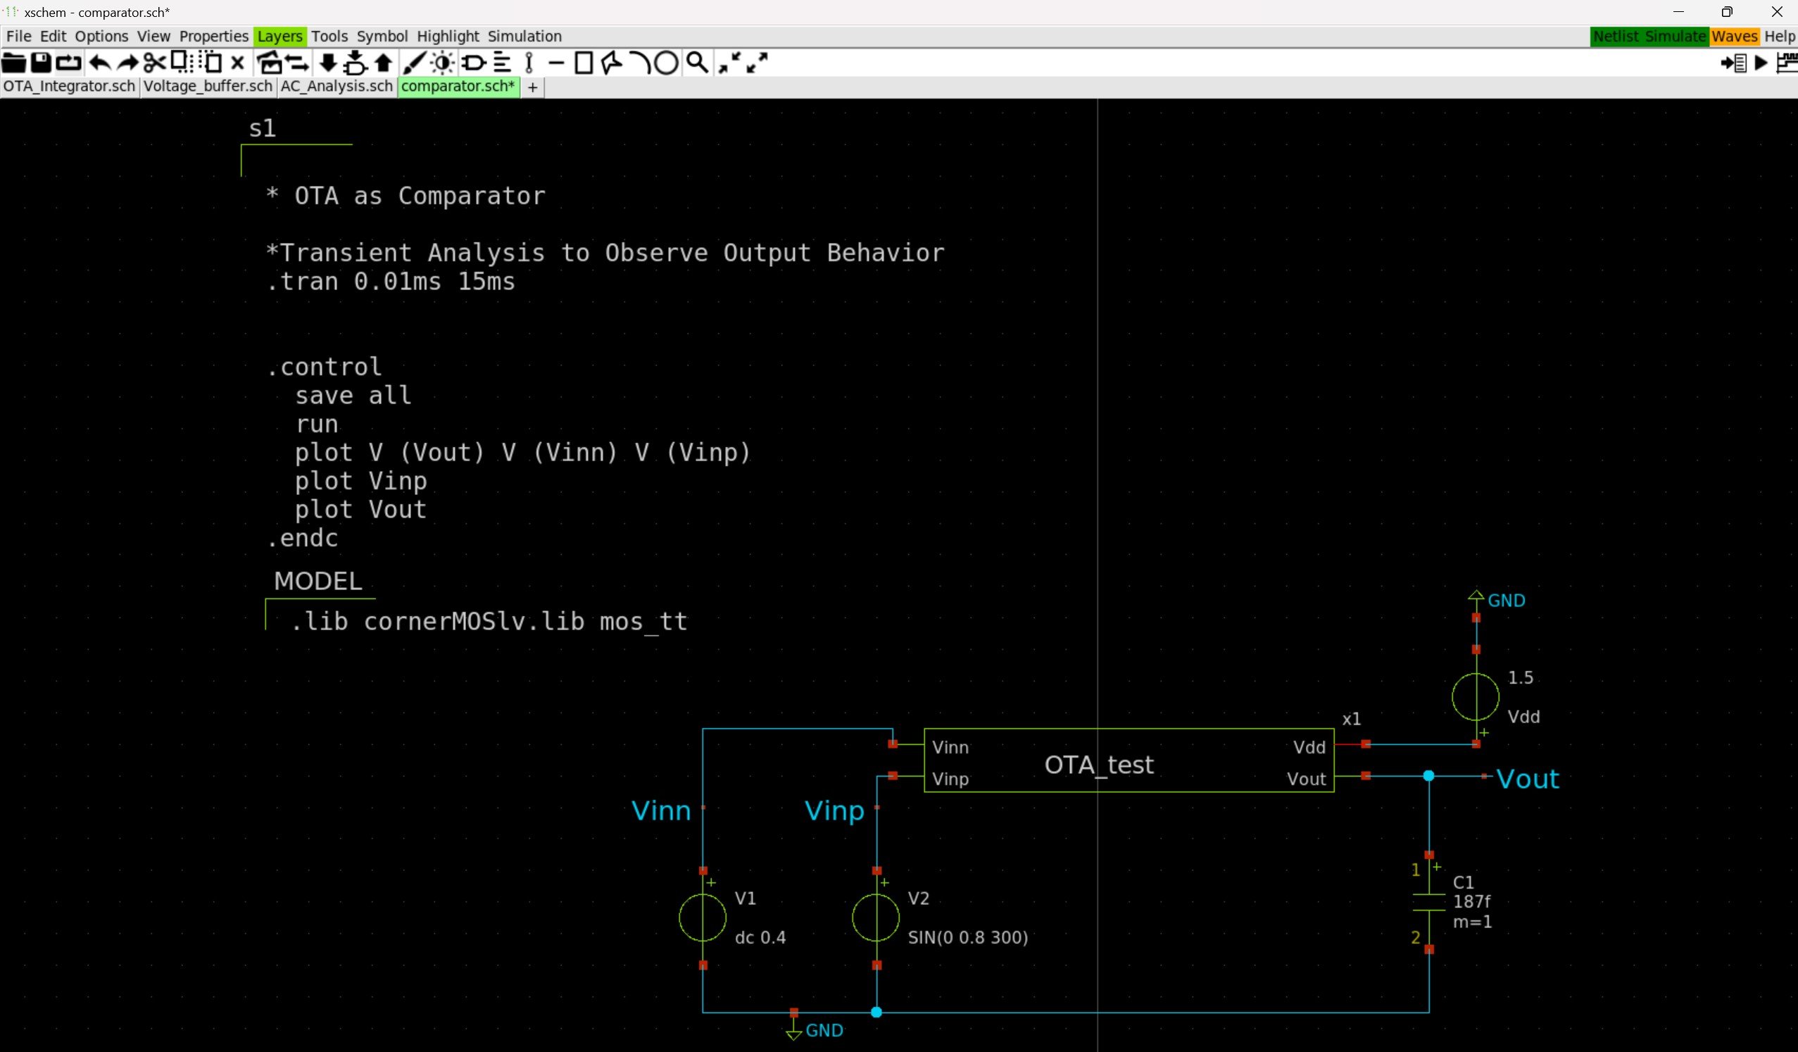Toggle light/dark color scheme sun icon
Viewport: 1798px width, 1052px height.
click(443, 63)
